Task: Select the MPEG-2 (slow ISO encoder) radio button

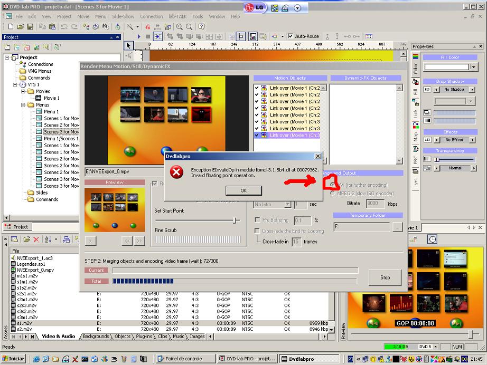Action: [x=333, y=193]
